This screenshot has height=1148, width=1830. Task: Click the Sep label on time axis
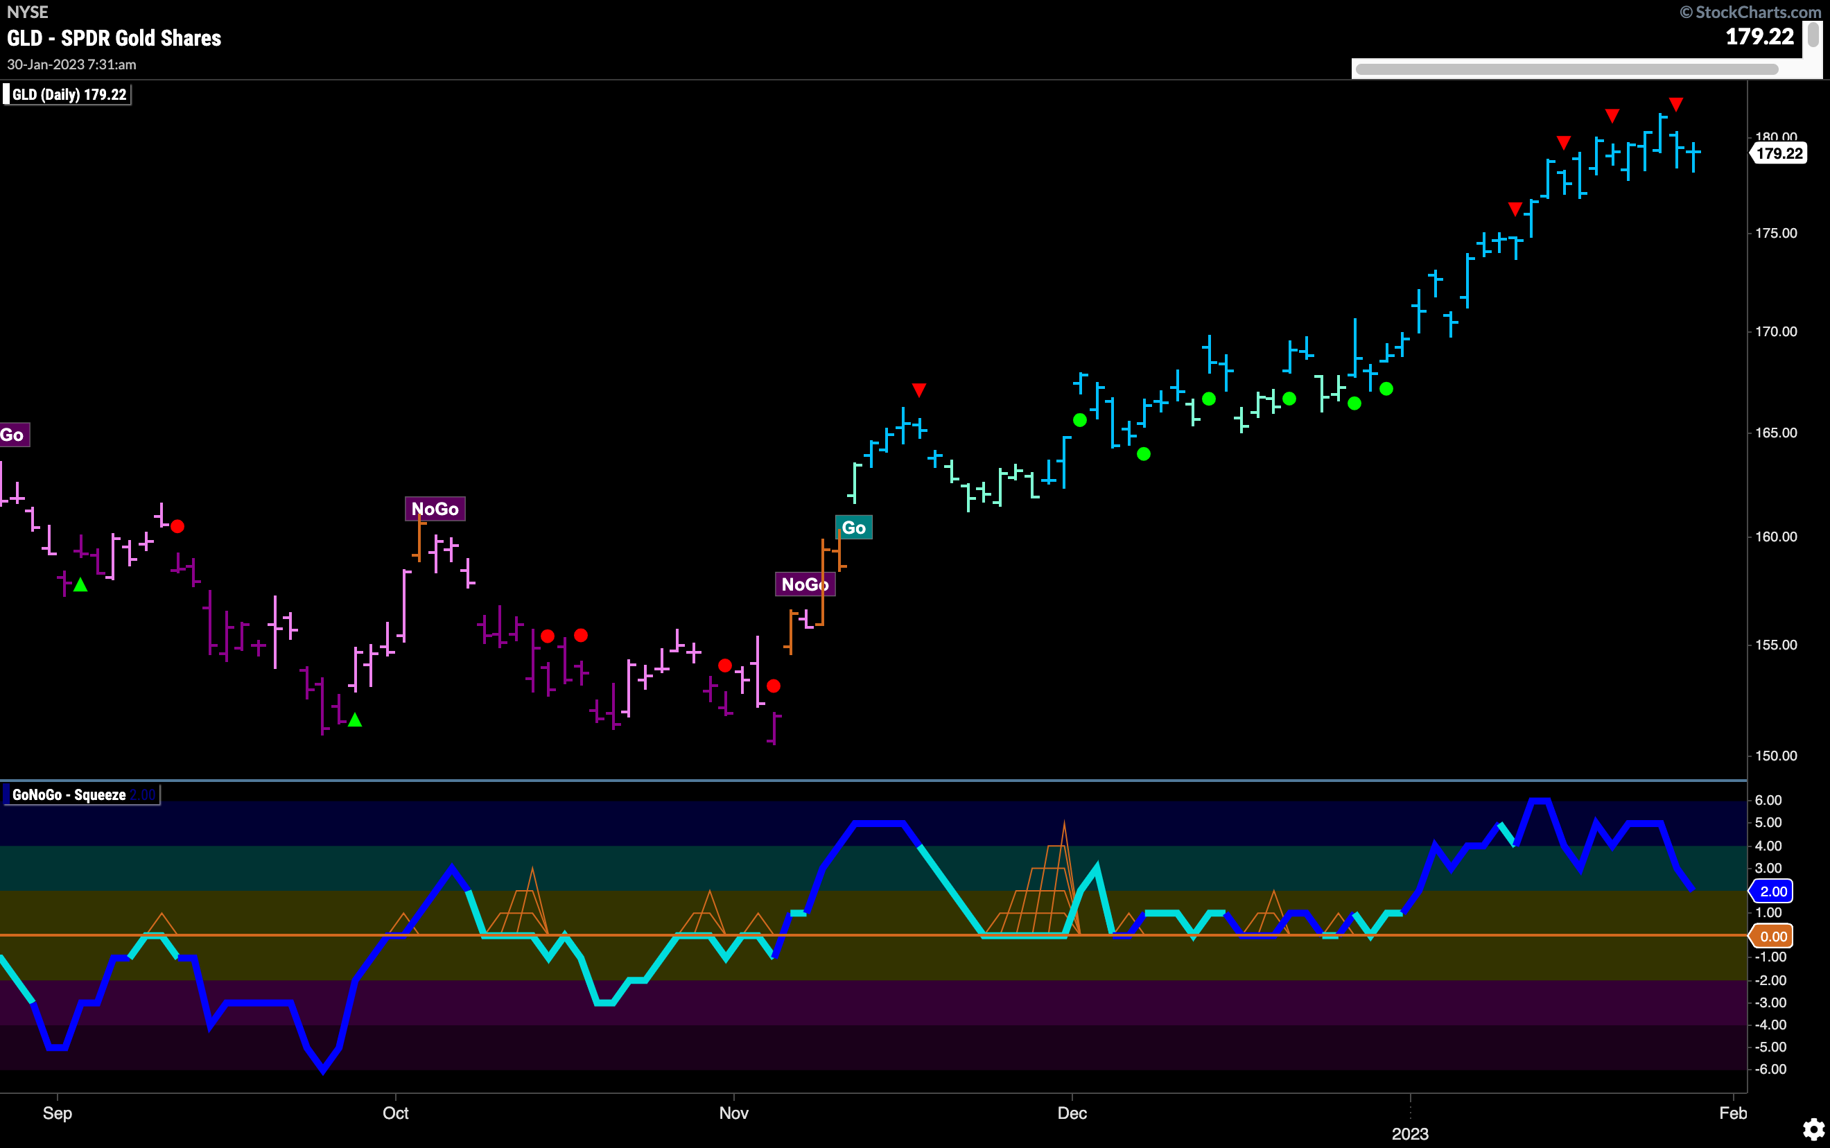tap(57, 1113)
